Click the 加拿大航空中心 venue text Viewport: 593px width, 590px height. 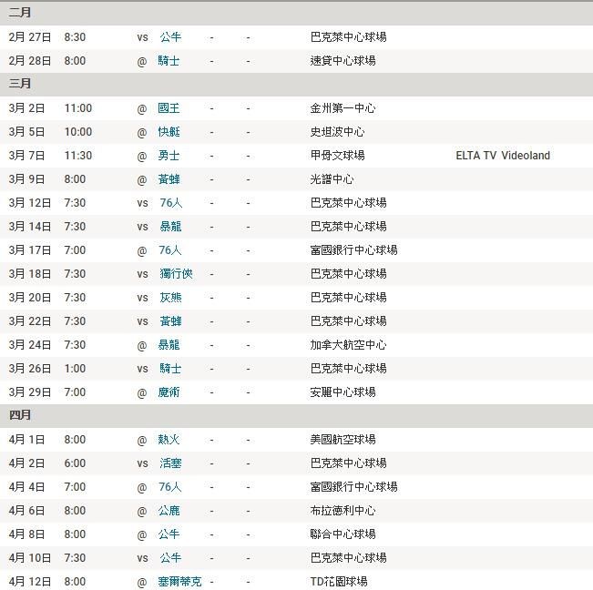[x=348, y=345]
